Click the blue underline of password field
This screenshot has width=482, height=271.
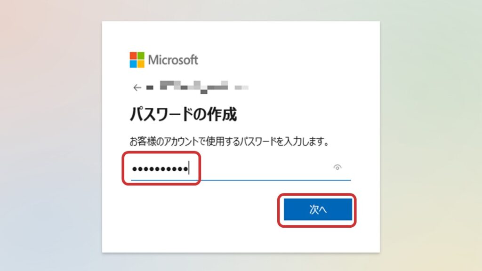pyautogui.click(x=241, y=180)
